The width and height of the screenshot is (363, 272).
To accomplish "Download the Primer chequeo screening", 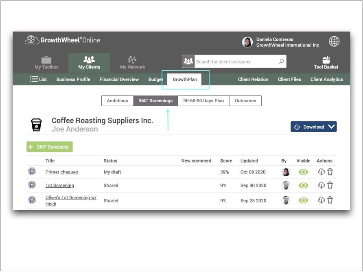I will [321, 172].
